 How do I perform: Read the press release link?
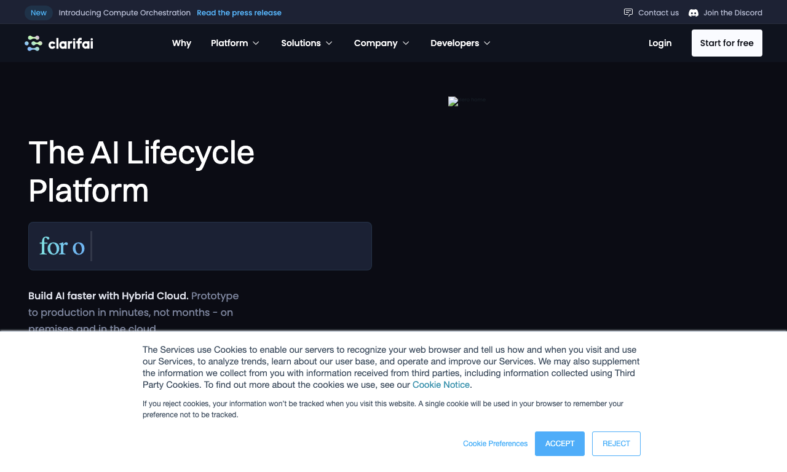pos(239,13)
